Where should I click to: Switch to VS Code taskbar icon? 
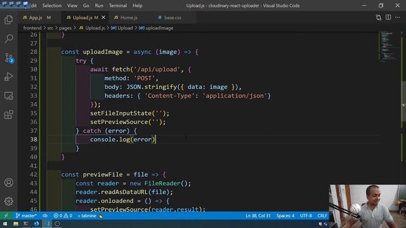[x=47, y=224]
